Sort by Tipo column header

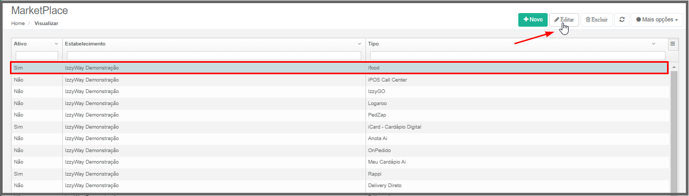click(x=373, y=44)
